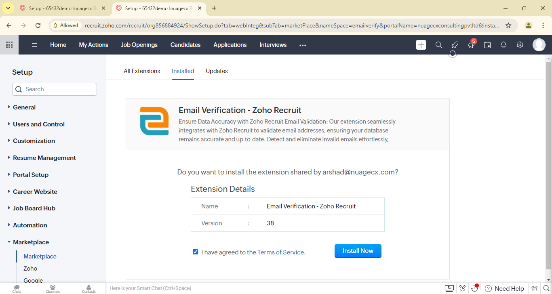
Task: Click the Email Verification extension logo
Action: click(x=154, y=121)
